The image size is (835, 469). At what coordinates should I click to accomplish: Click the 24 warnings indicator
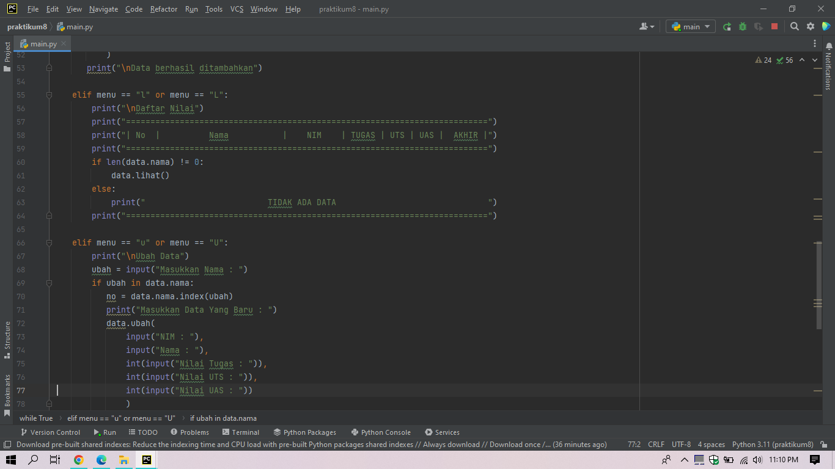(763, 60)
